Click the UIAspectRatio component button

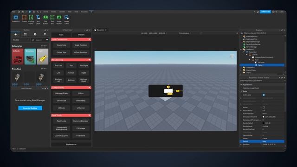pos(62,93)
